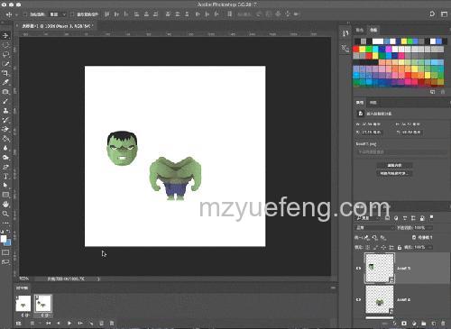The width and height of the screenshot is (451, 329).
Task: Select the Clone Stamp tool
Action: tap(5, 111)
